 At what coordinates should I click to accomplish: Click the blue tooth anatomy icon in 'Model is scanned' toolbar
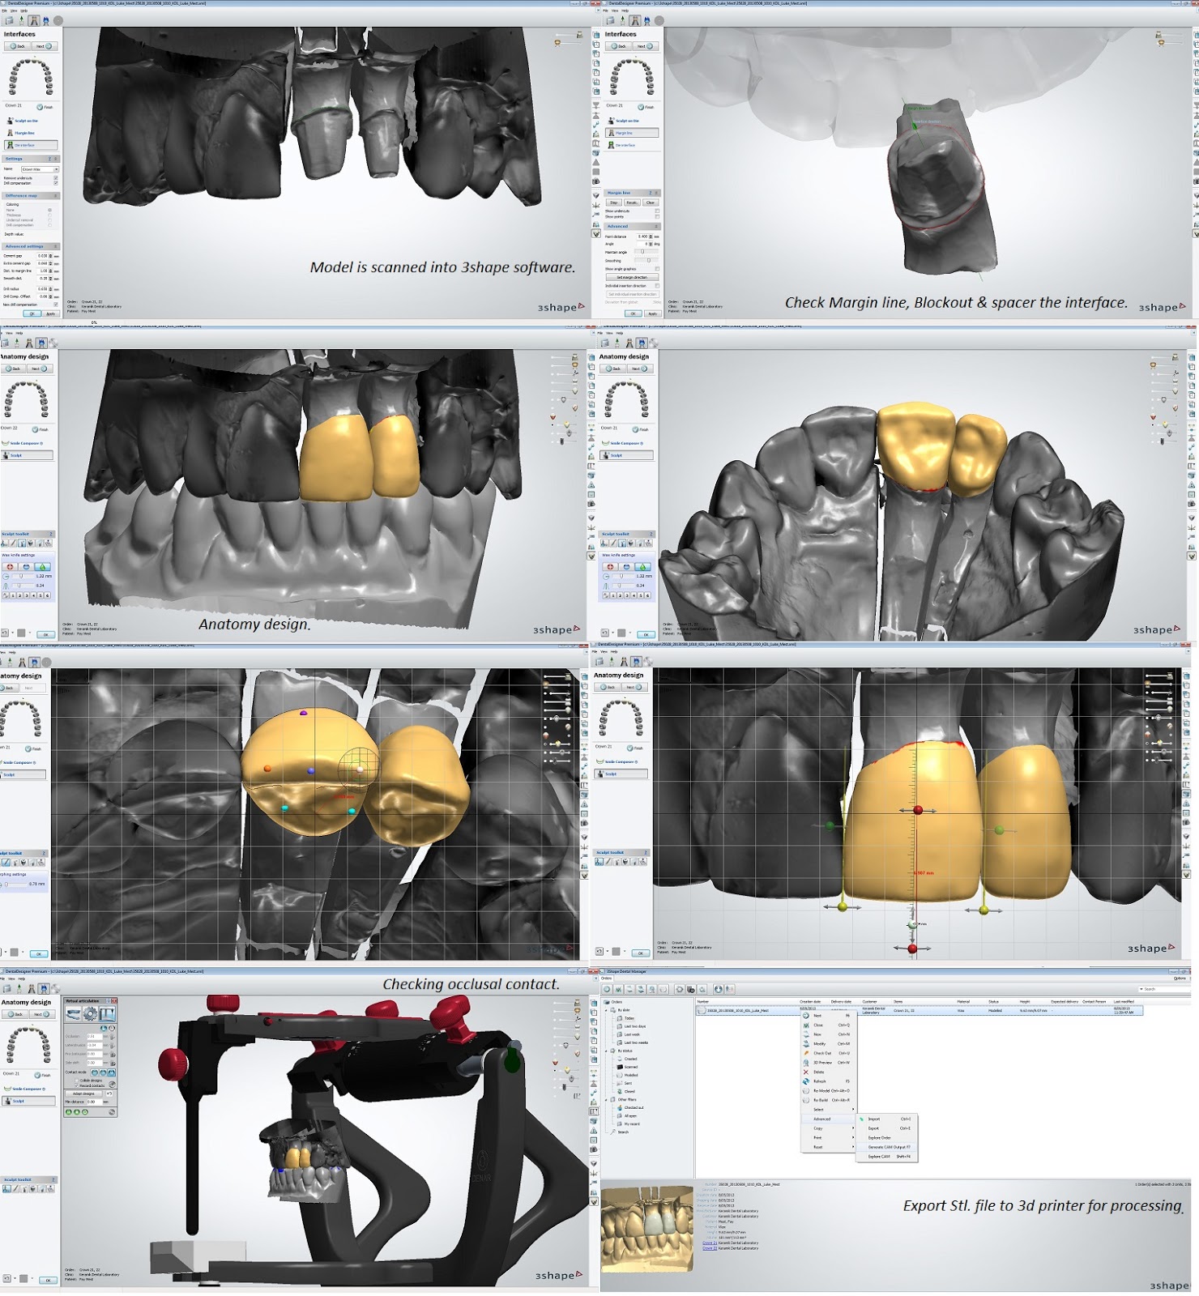click(46, 20)
